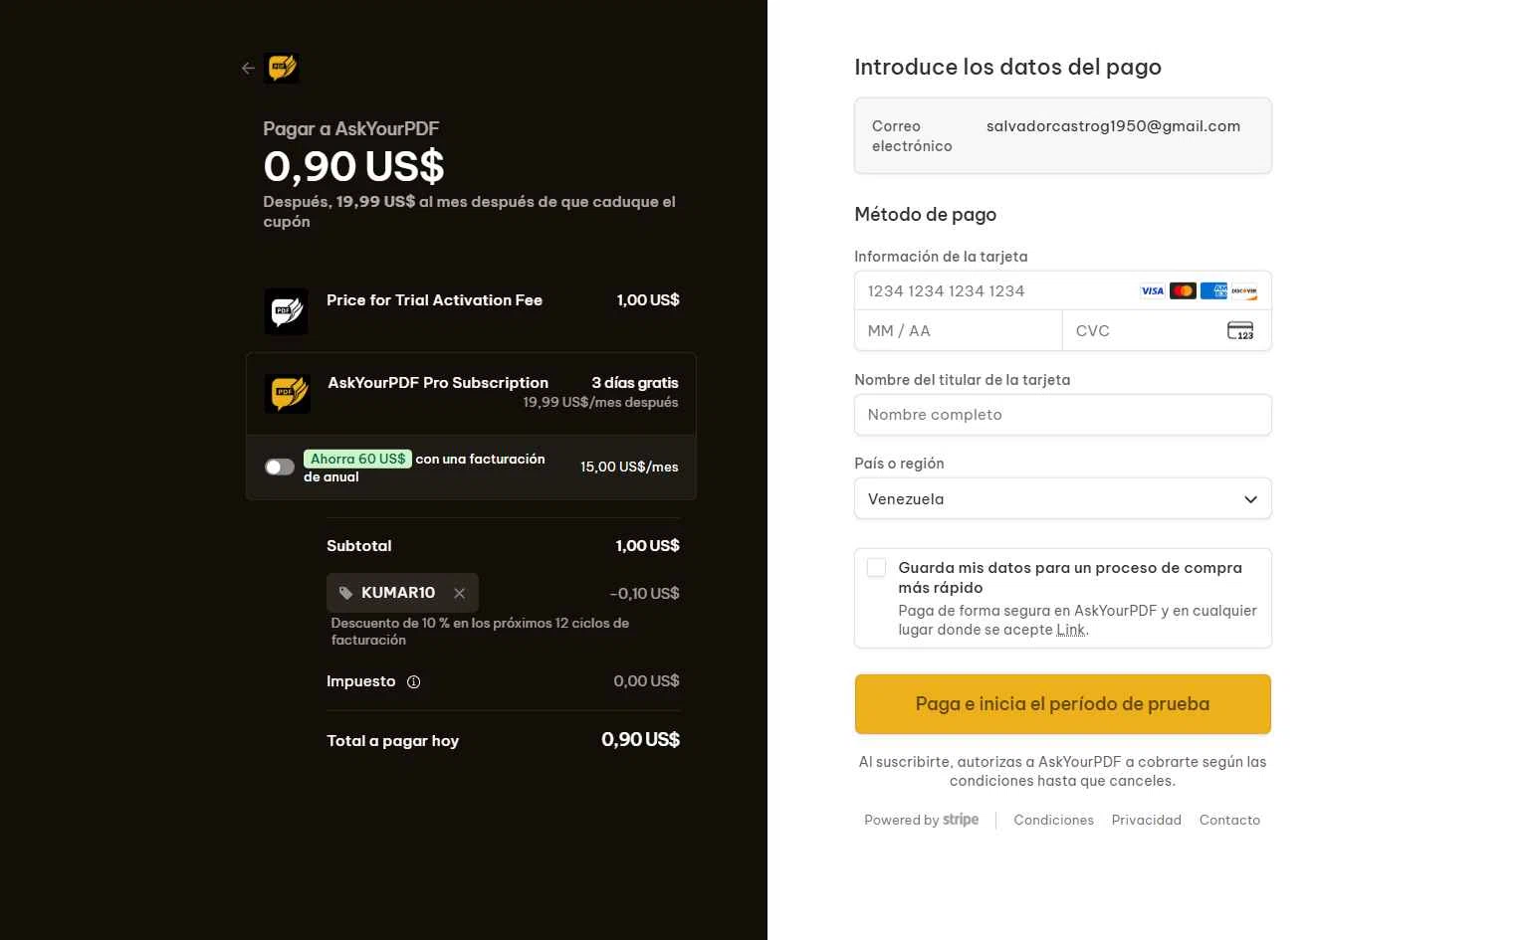
Task: Click the Nombre completo field
Action: 1063,415
